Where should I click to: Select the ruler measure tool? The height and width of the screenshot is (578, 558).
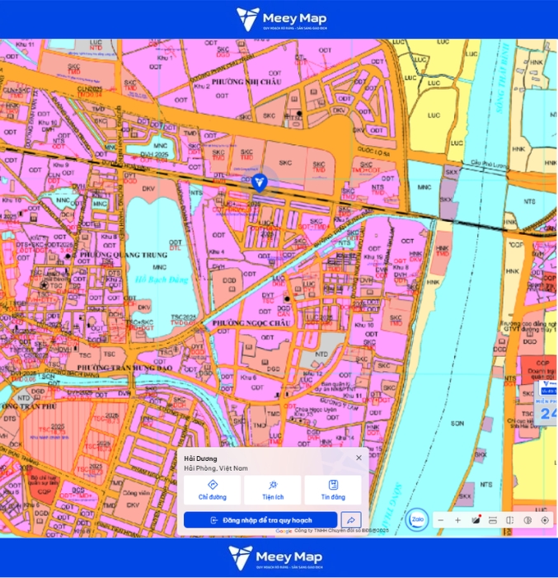pyautogui.click(x=493, y=520)
